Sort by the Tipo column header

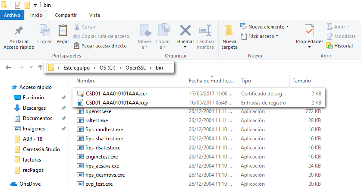point(246,81)
